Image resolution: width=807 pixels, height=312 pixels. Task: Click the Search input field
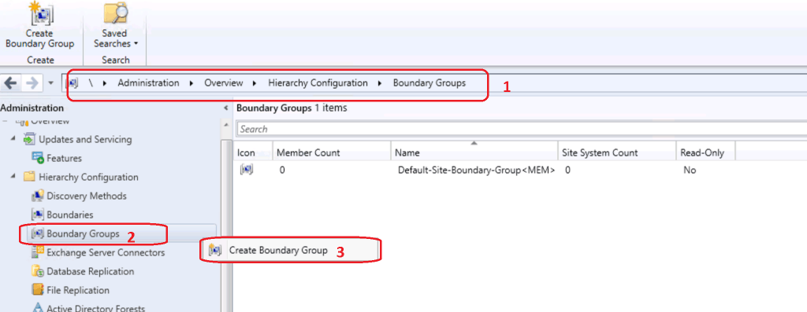point(522,129)
